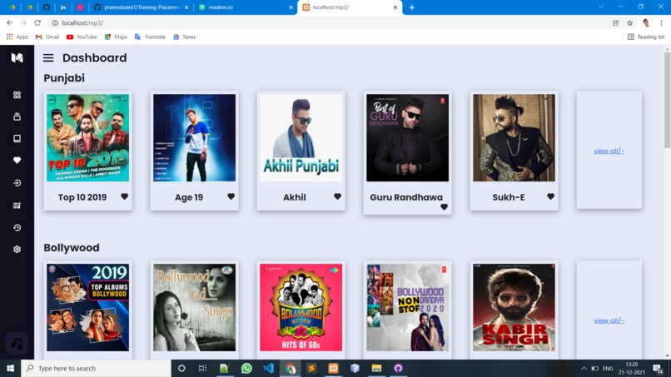Image resolution: width=671 pixels, height=377 pixels.
Task: Open the Chrome three-dot menu
Action: [x=661, y=22]
